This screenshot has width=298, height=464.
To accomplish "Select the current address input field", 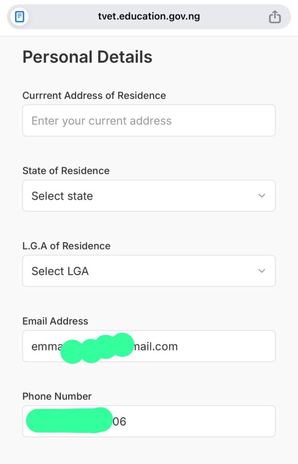I will point(149,120).
